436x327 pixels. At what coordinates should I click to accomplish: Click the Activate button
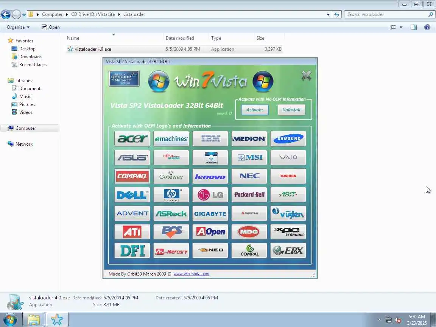pos(255,110)
